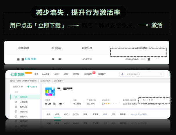176x135 pixels.
Task: Click the 七麦数据 logo
Action: 17,74
